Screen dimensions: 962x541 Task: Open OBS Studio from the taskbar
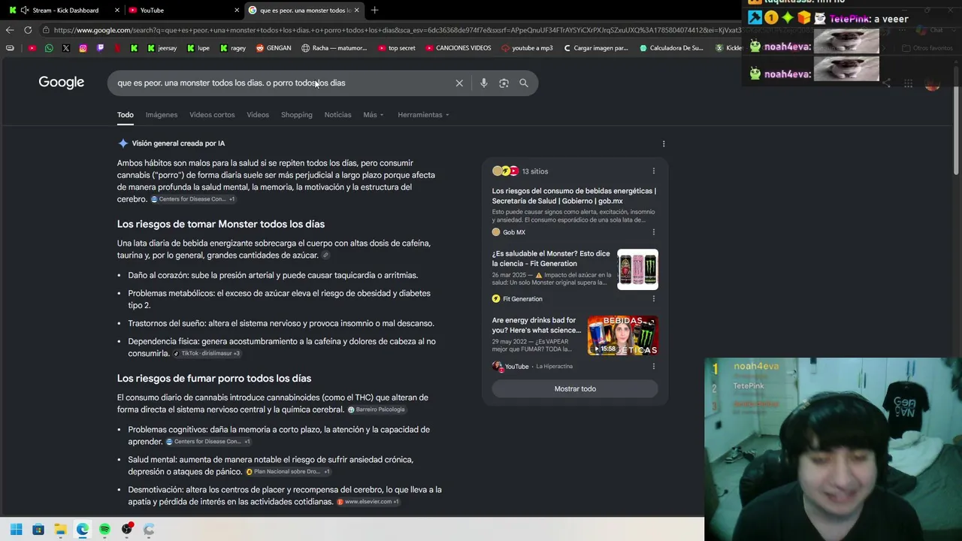pyautogui.click(x=127, y=530)
